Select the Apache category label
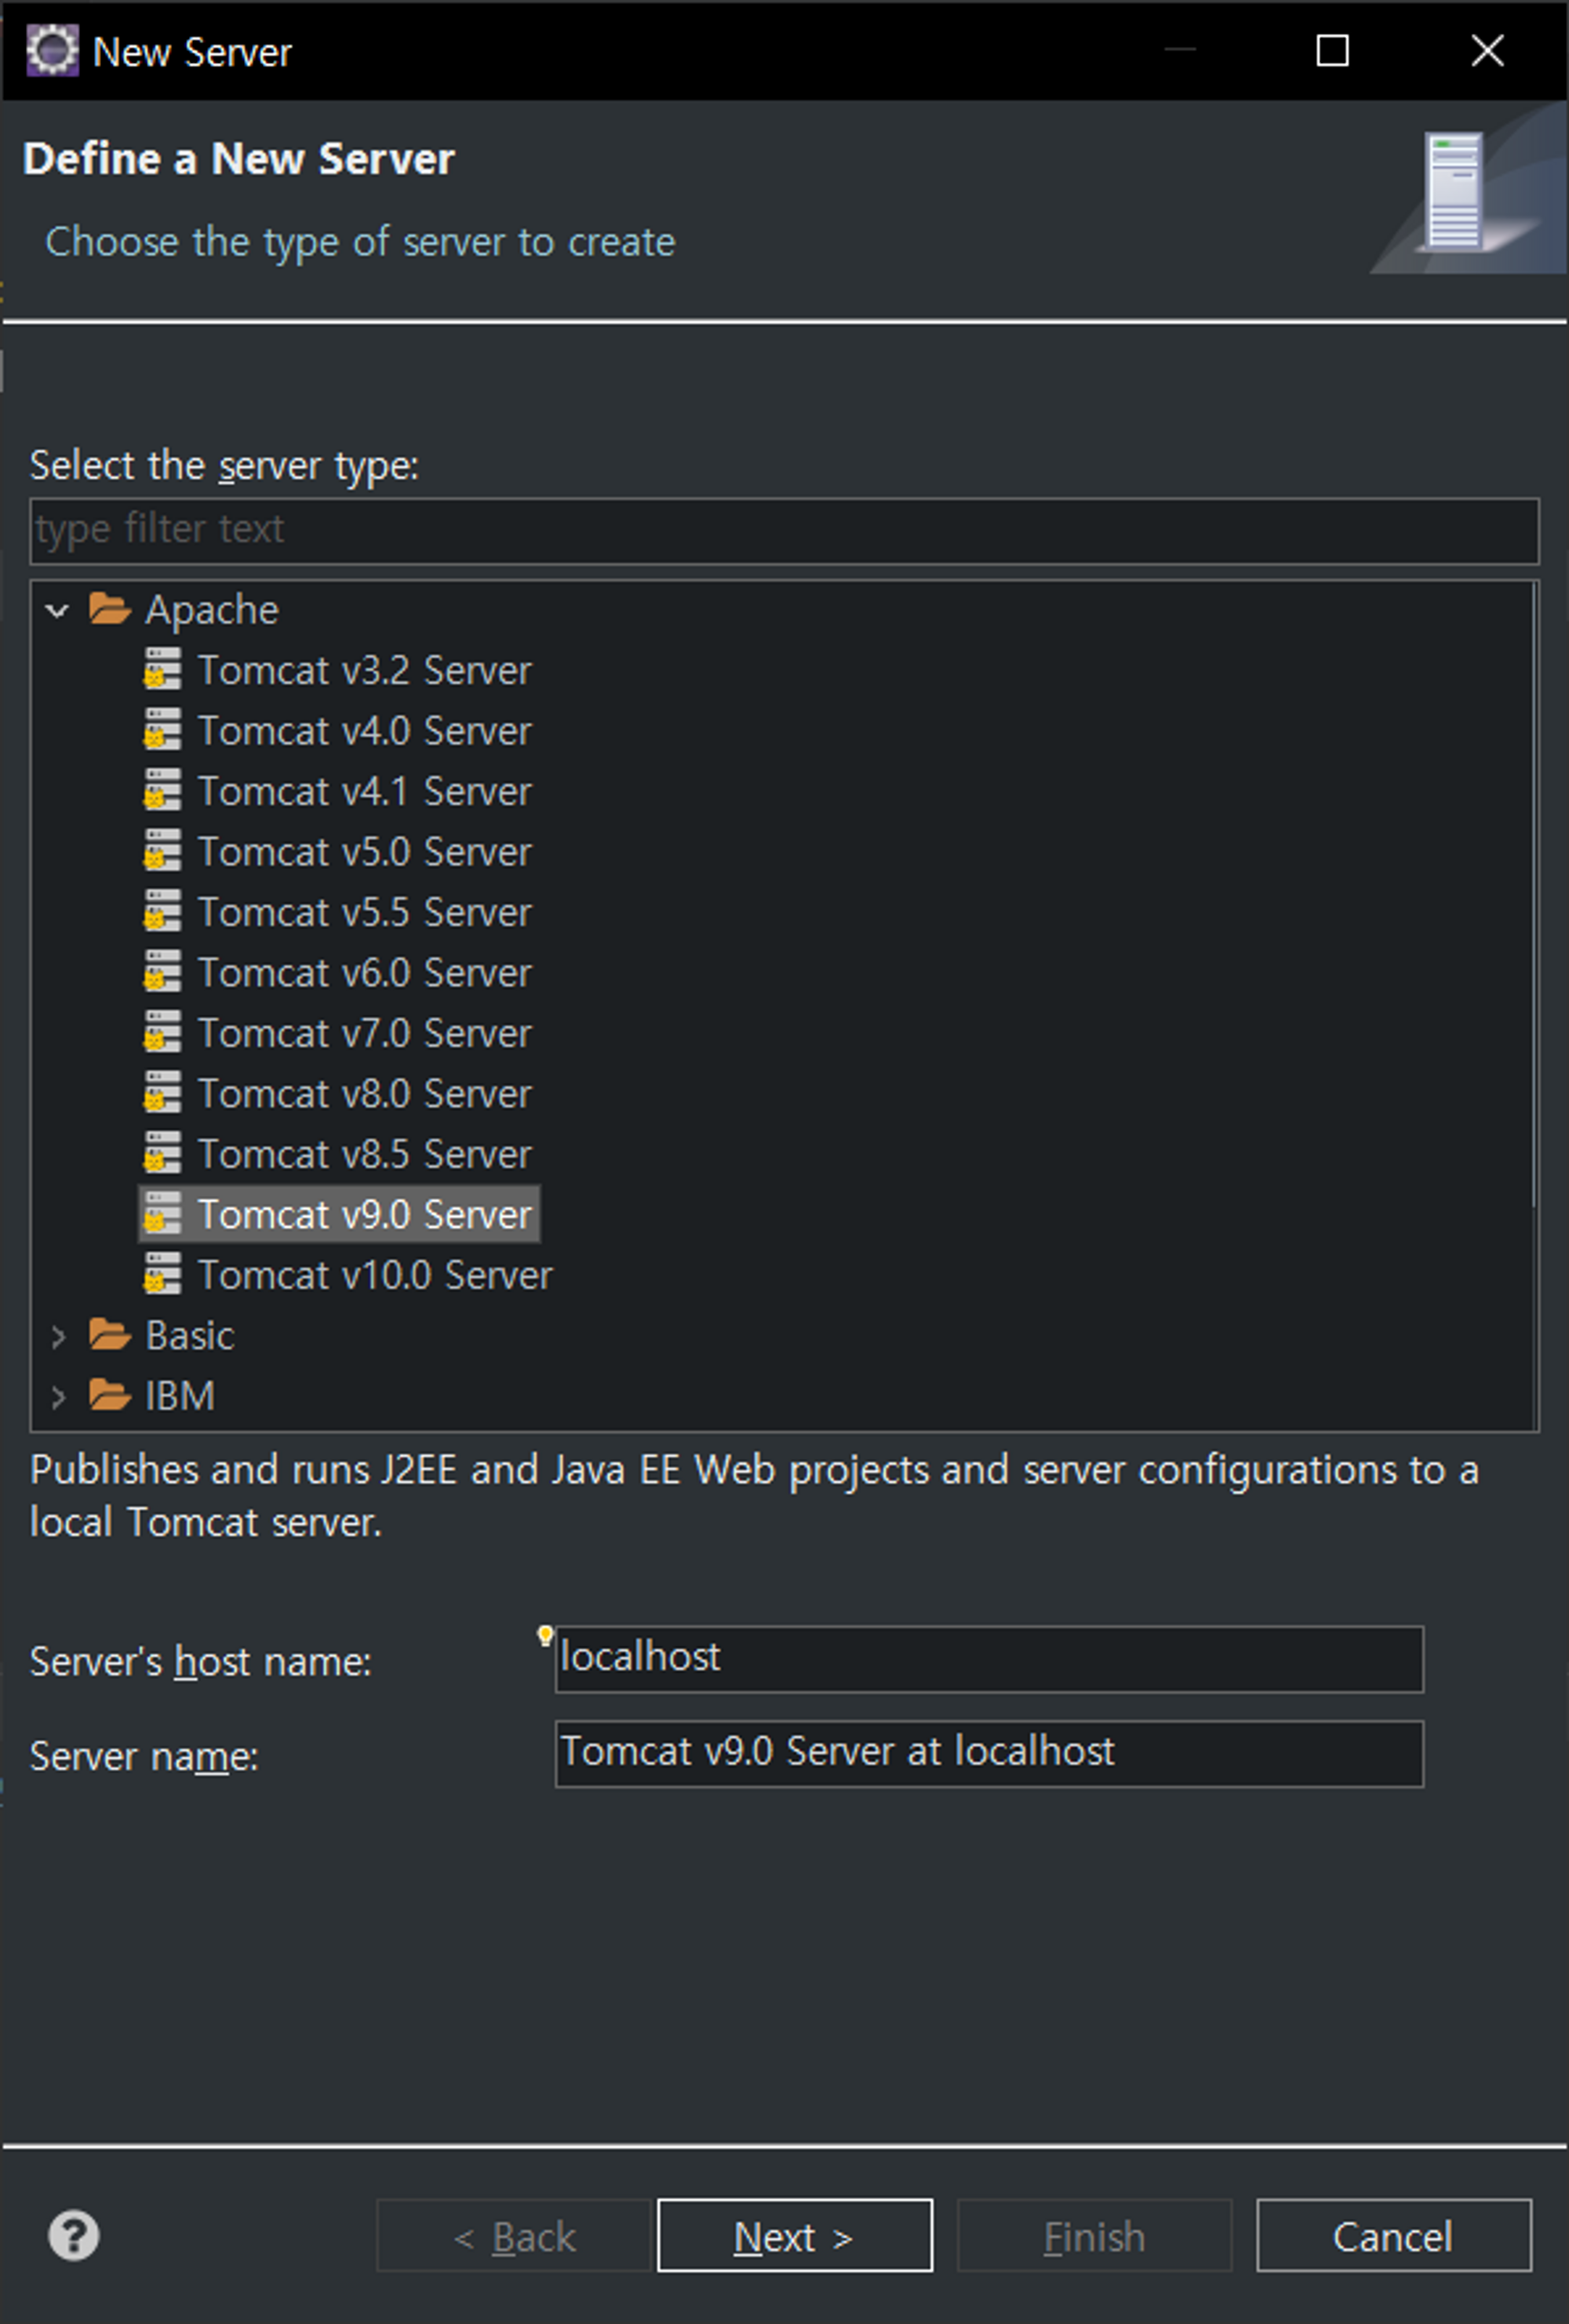Image resolution: width=1569 pixels, height=2324 pixels. [212, 610]
